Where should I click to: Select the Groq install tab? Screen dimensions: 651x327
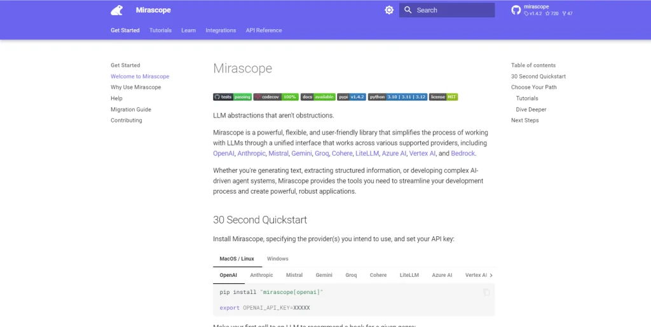[x=351, y=275]
